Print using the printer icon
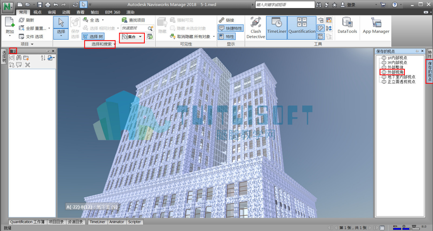Viewport: 433px width, 231px height. [48, 5]
